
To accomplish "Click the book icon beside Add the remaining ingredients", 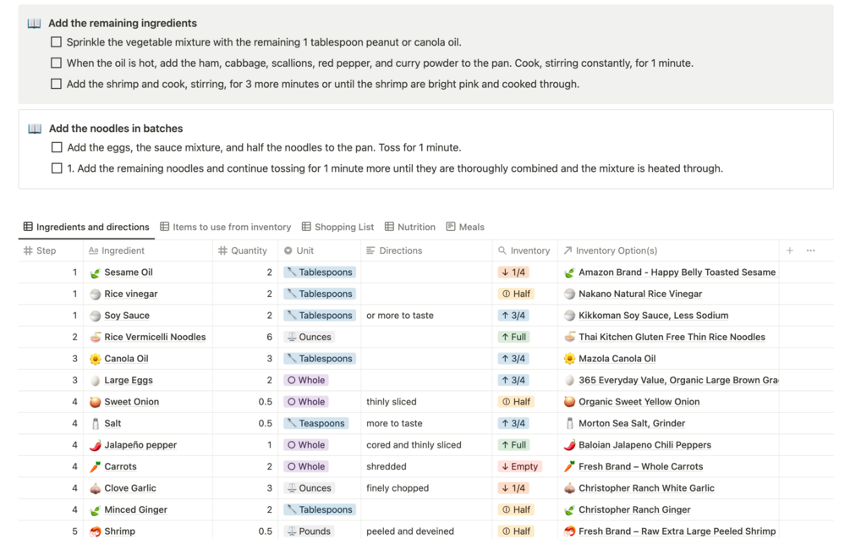I will click(34, 24).
